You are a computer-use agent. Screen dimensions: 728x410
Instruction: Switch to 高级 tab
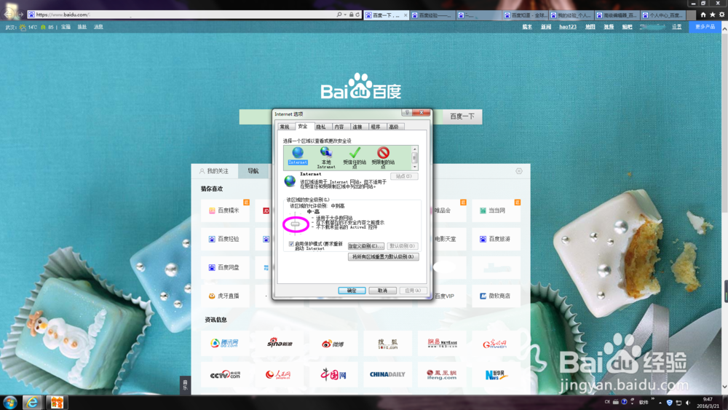[394, 127]
